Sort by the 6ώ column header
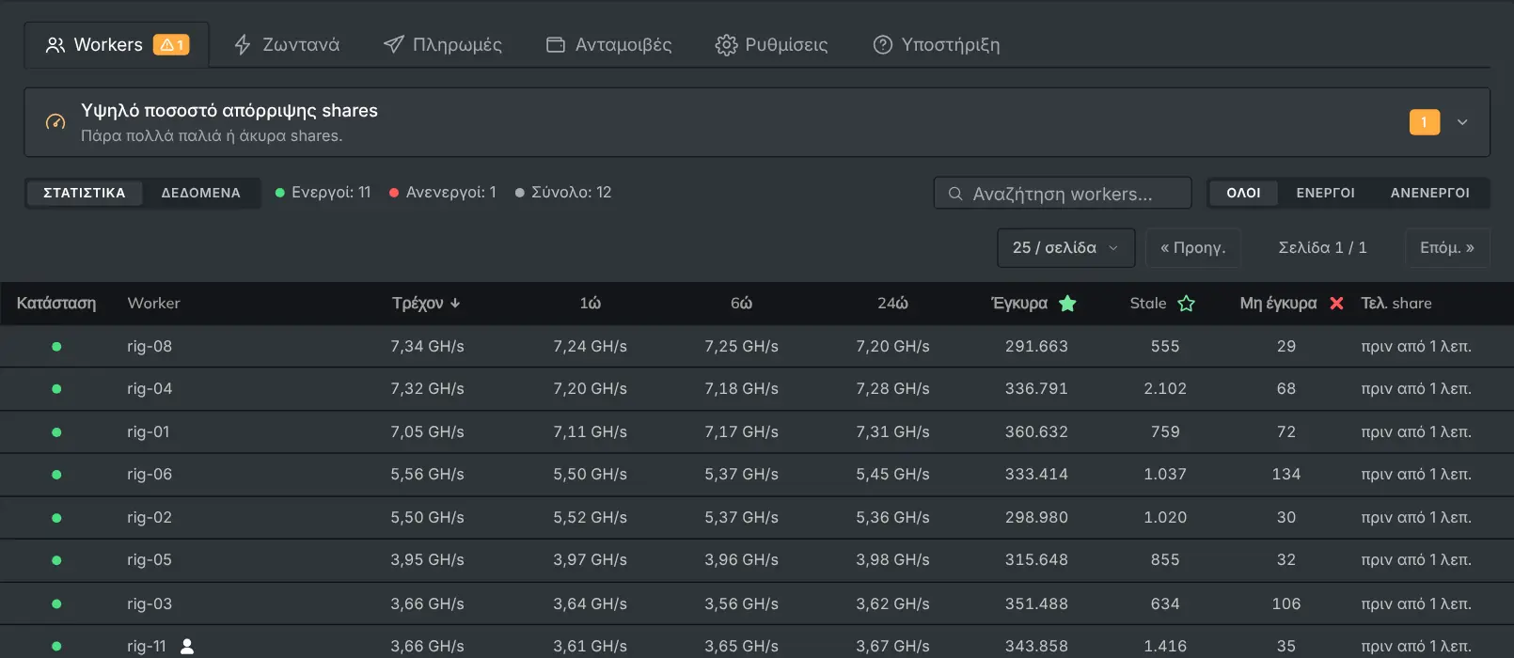 [742, 304]
